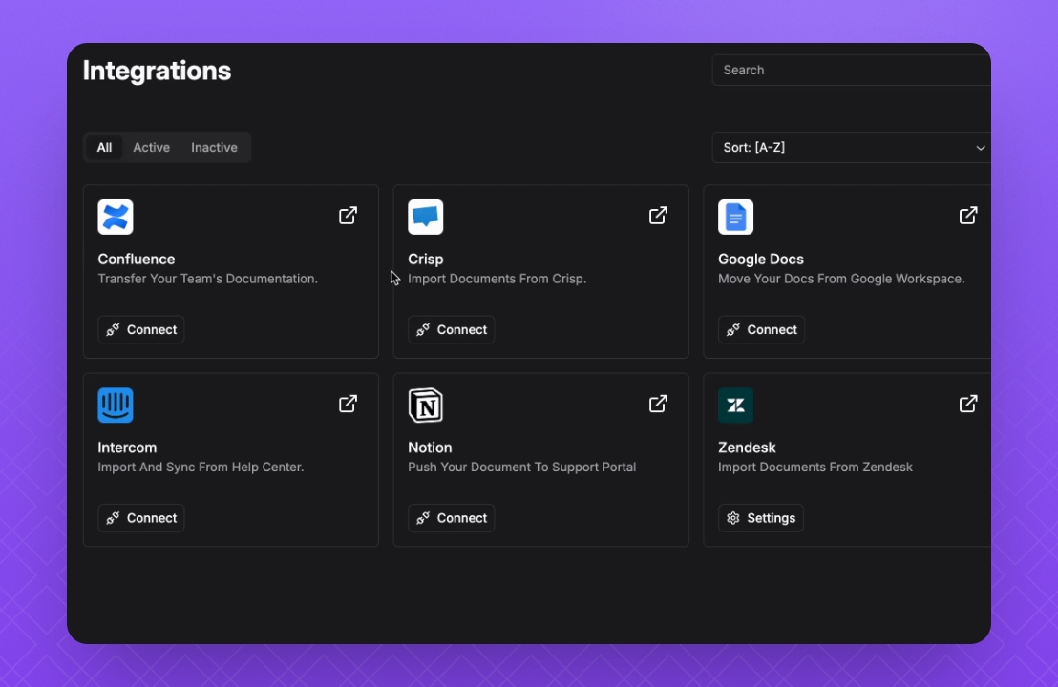Open Confluence external link icon
1058x687 pixels.
(x=349, y=216)
